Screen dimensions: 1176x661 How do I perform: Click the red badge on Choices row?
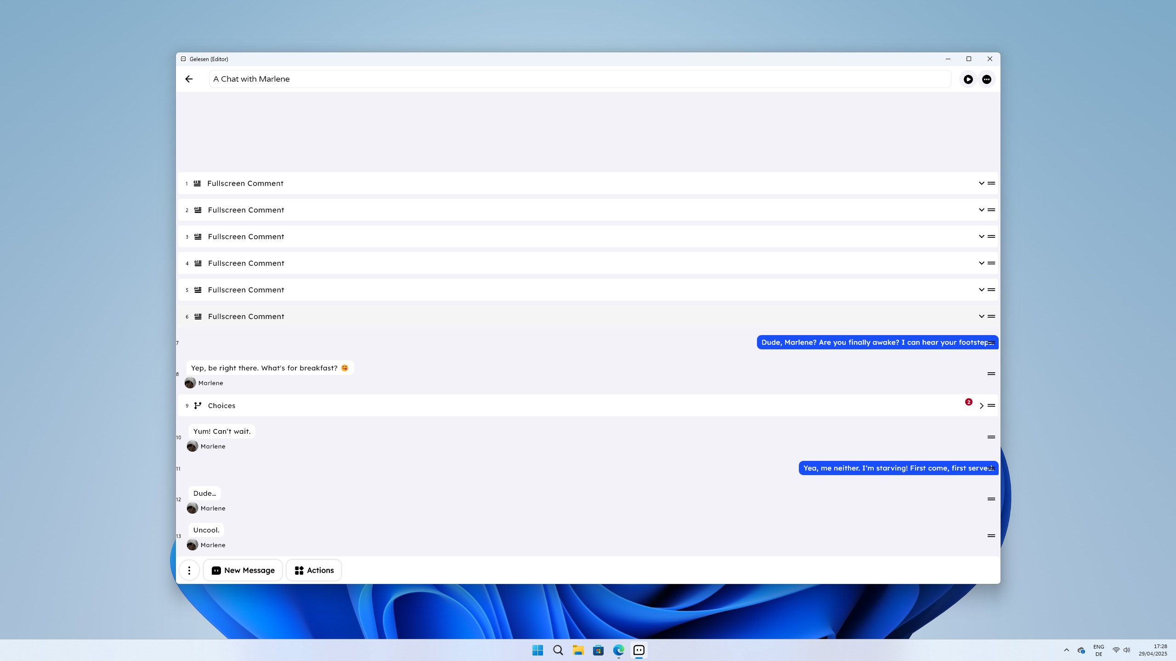968,402
